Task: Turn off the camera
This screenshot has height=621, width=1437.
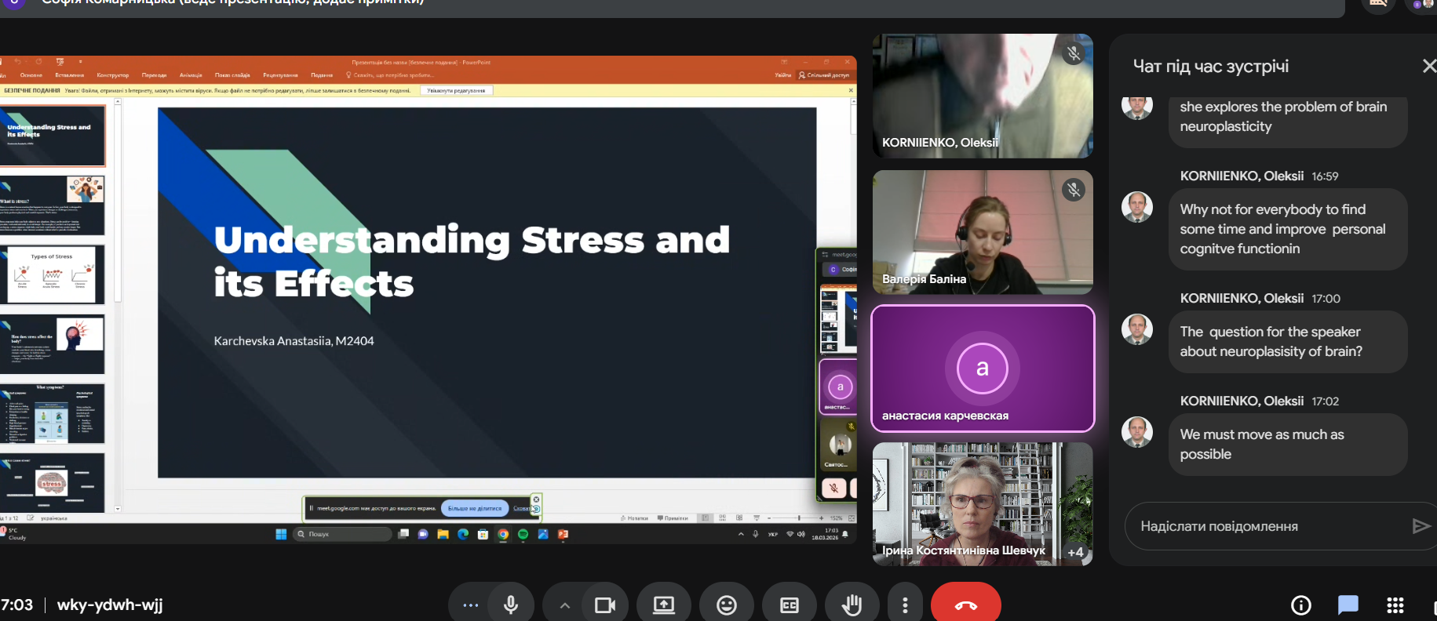Action: click(605, 605)
